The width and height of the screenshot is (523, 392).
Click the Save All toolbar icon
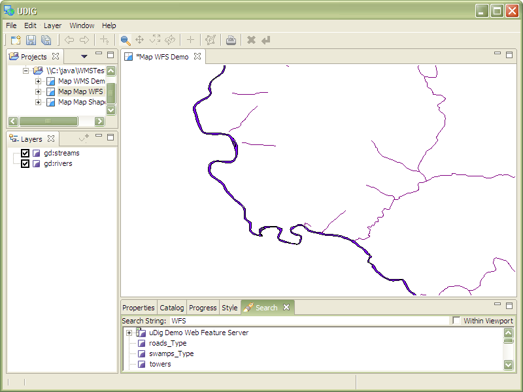[46, 40]
